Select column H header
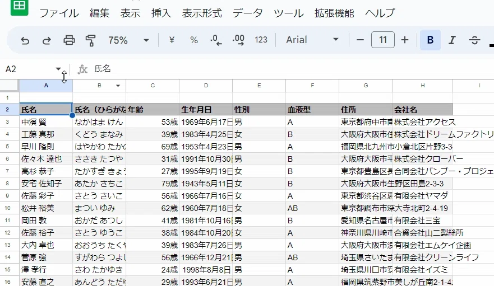The width and height of the screenshot is (494, 286). (422, 86)
